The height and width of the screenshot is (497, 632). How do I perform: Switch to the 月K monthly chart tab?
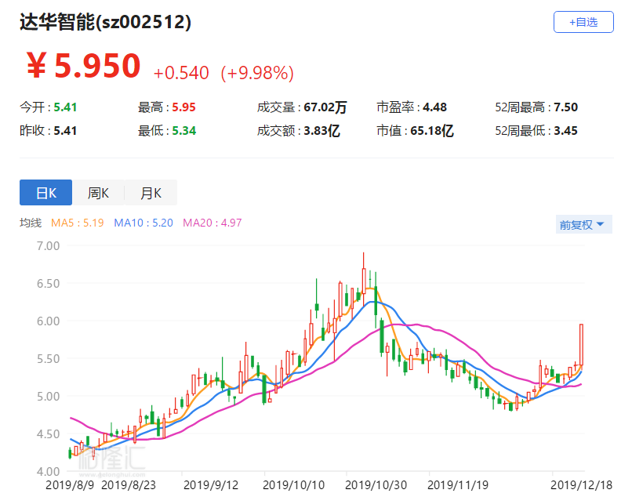pyautogui.click(x=151, y=193)
